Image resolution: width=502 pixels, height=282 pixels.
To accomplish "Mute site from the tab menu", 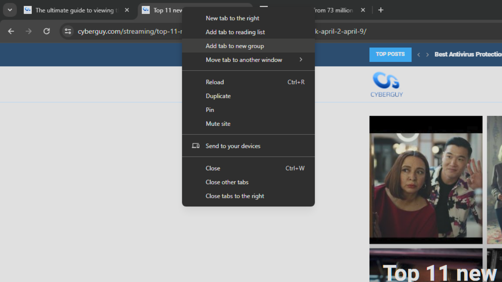I will [218, 124].
